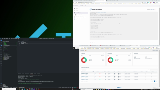Open the File menu in VS Code
160x90 pixels.
coord(2,38)
